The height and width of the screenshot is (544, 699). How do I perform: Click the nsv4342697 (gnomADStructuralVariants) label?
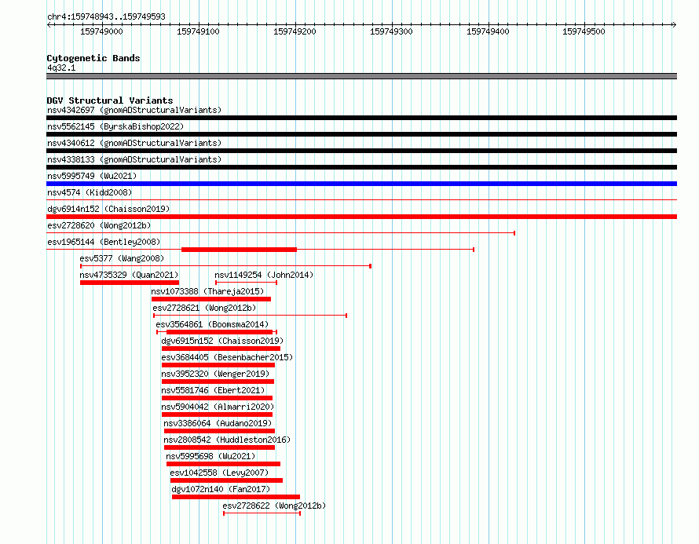134,110
